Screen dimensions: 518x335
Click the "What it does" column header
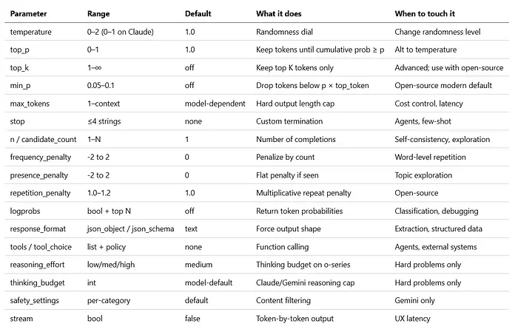click(279, 14)
